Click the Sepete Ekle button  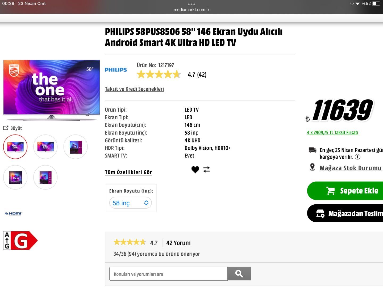click(x=346, y=191)
